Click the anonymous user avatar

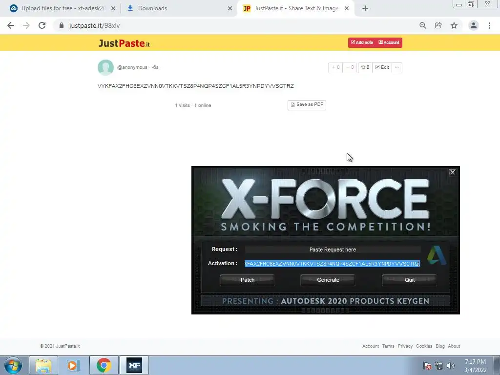[105, 67]
